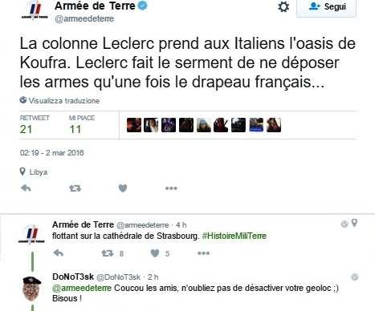Click the @armeedeterre mention in the DoNoT3sk reply
The width and height of the screenshot is (375, 311).
[82, 288]
